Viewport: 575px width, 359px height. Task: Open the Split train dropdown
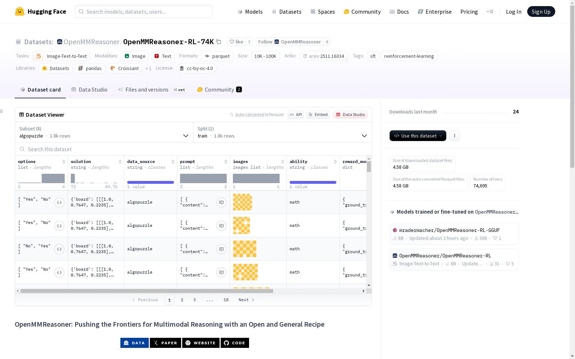282,132
